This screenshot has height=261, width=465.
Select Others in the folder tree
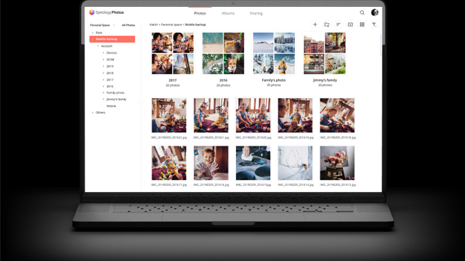[100, 113]
